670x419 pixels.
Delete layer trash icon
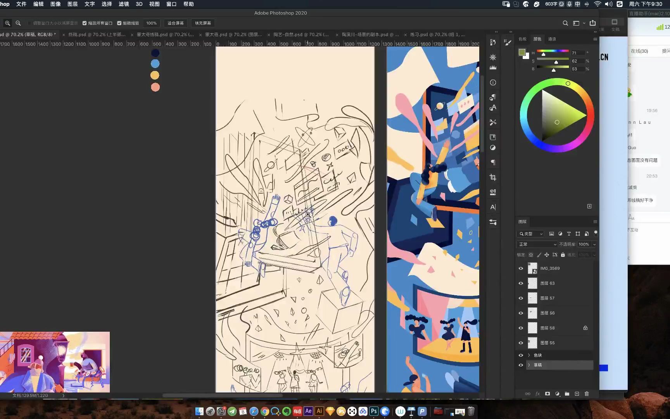587,394
